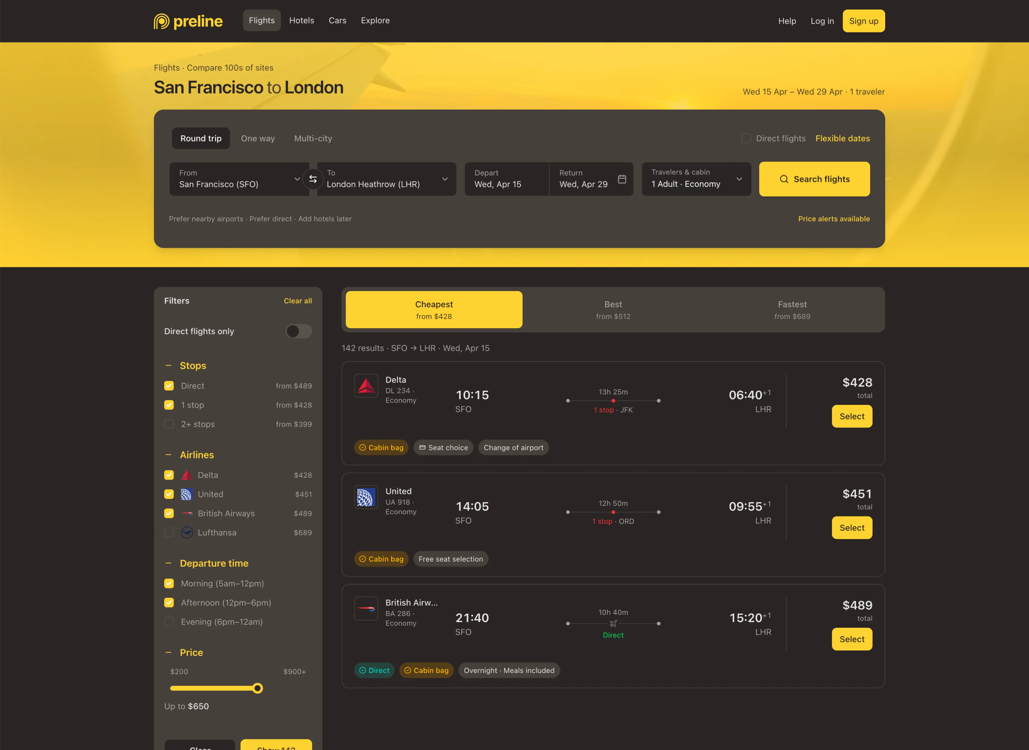This screenshot has height=750, width=1029.
Task: Toggle Direct flights only switch
Action: tap(298, 332)
